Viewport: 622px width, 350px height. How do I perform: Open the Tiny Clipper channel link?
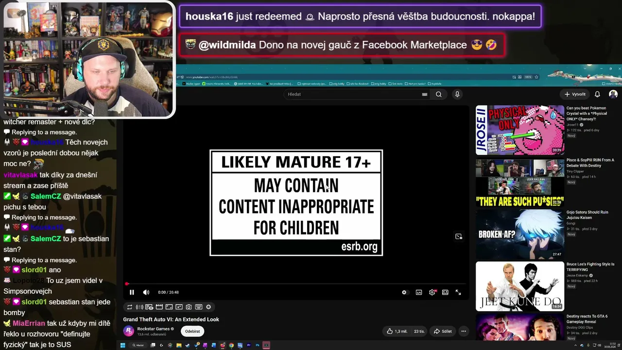tap(575, 171)
